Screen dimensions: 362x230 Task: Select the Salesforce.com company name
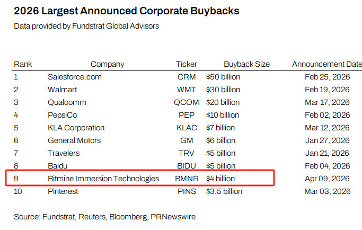coord(75,77)
